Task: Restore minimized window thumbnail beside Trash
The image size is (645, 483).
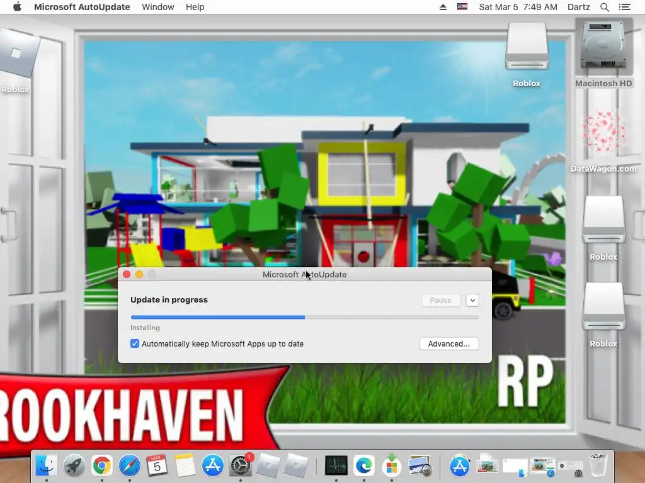Action: [571, 468]
